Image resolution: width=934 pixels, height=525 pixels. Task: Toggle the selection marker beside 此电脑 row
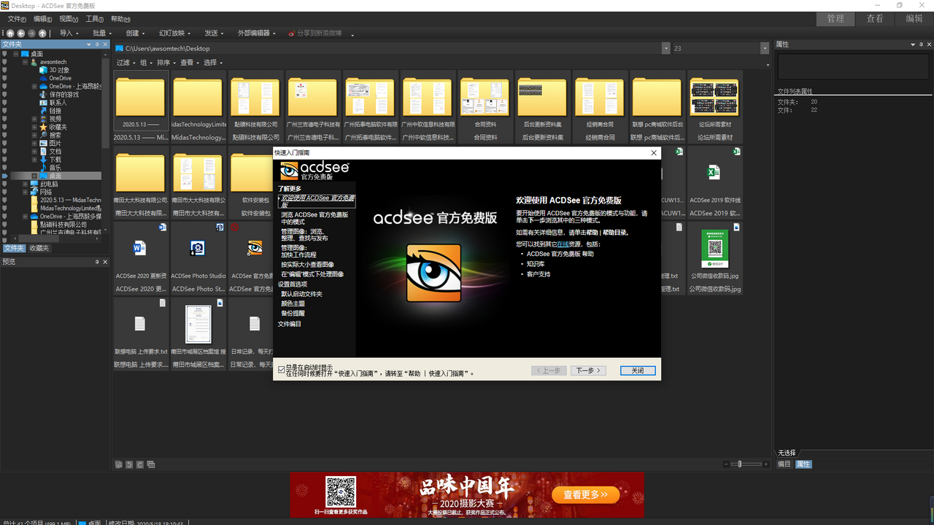[4, 184]
